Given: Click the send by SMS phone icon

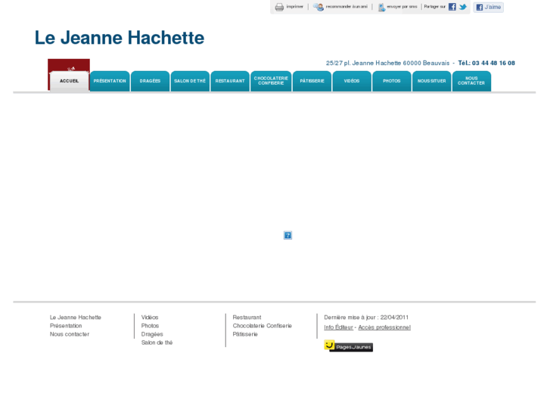Looking at the screenshot, I should point(381,7).
